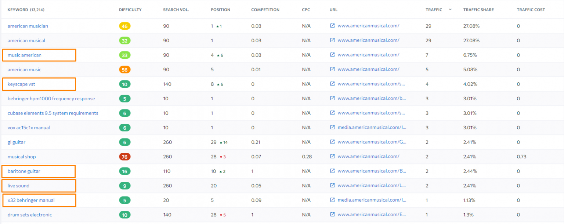Open external link icon for musical shop URL
This screenshot has width=564, height=224.
332,156
